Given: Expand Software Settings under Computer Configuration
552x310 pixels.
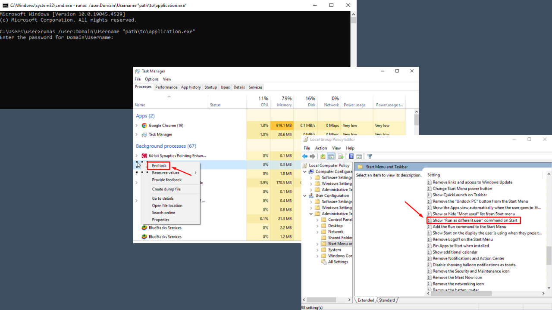Looking at the screenshot, I should [311, 177].
